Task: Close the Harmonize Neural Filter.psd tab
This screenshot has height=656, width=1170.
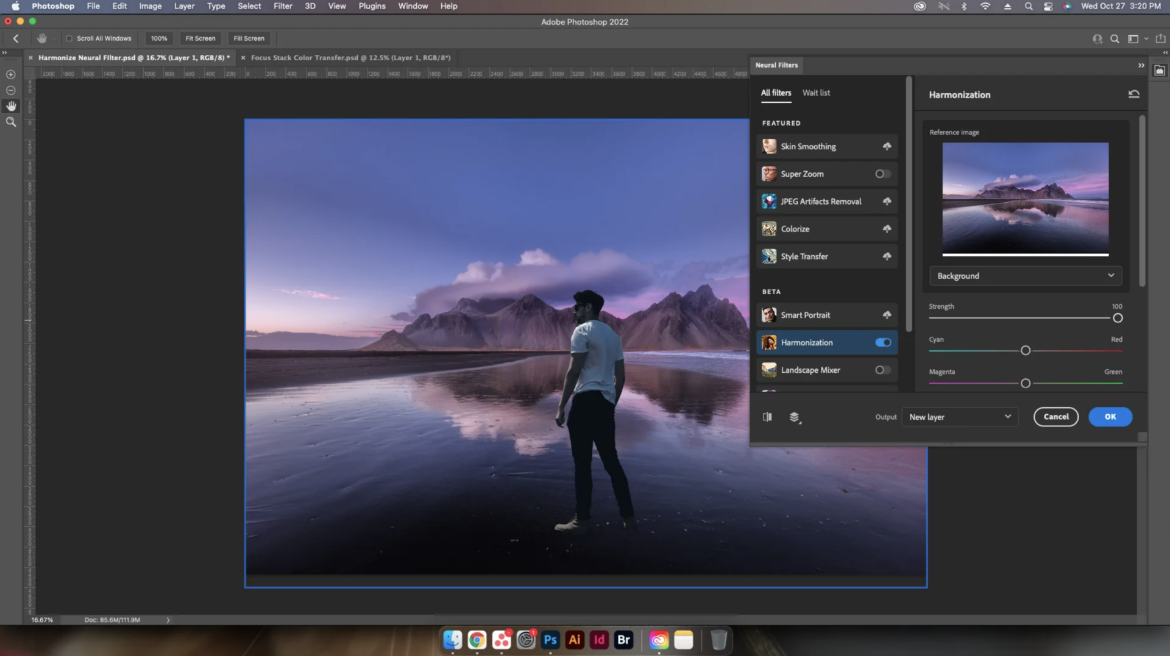Action: pyautogui.click(x=30, y=58)
